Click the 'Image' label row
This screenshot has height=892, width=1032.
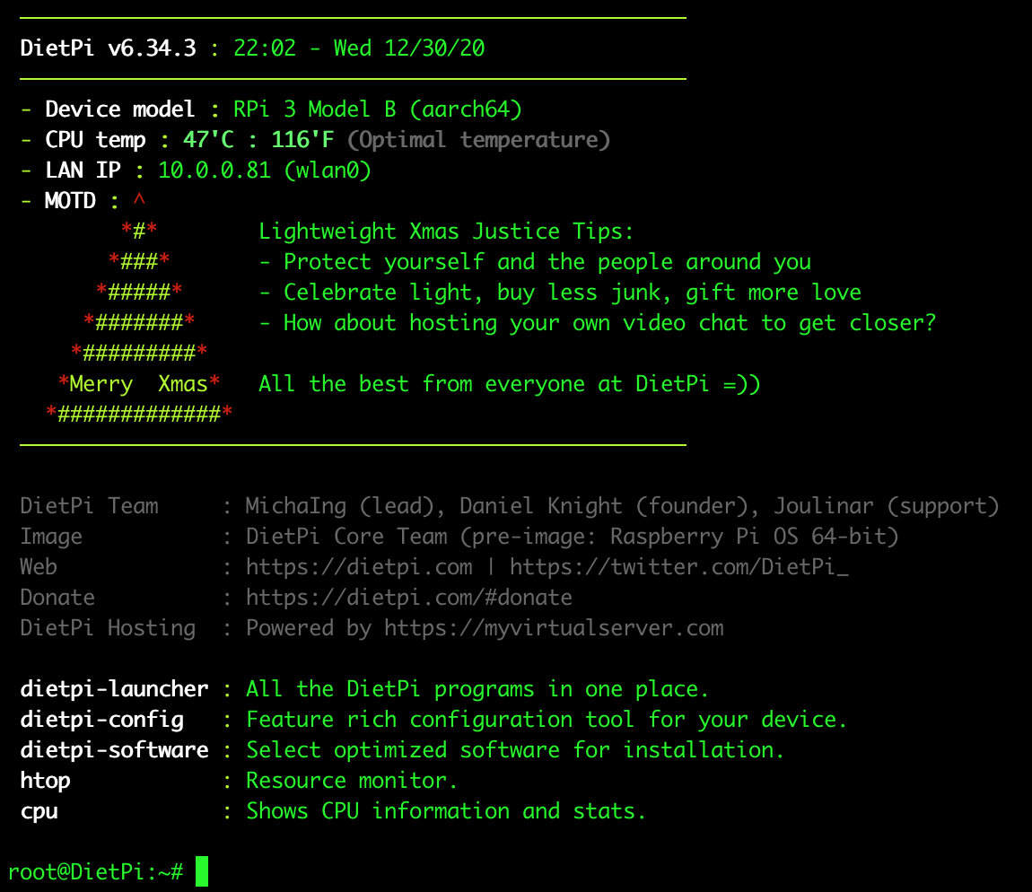coord(51,537)
